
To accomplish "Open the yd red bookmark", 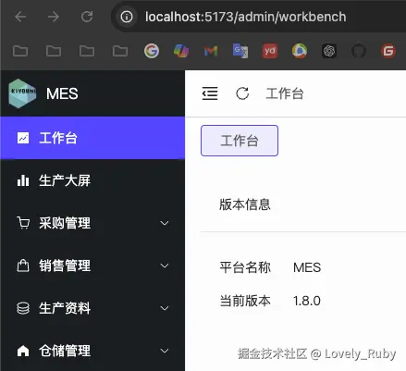I will pos(270,51).
